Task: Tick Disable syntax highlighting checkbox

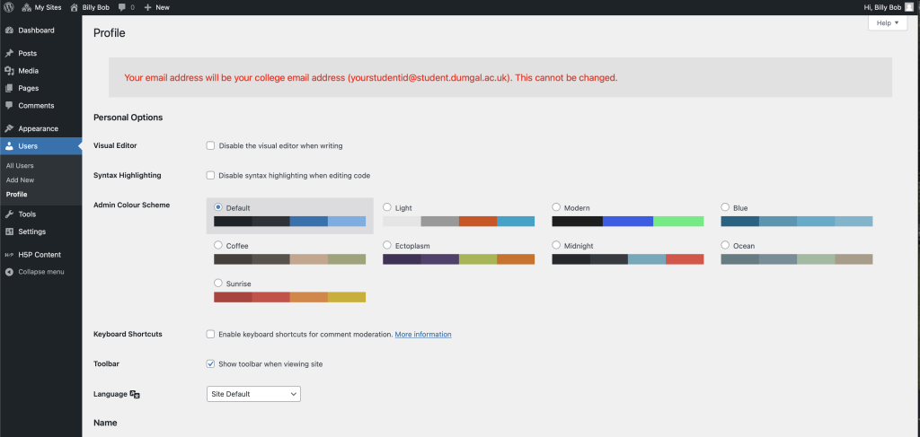Action: 210,175
